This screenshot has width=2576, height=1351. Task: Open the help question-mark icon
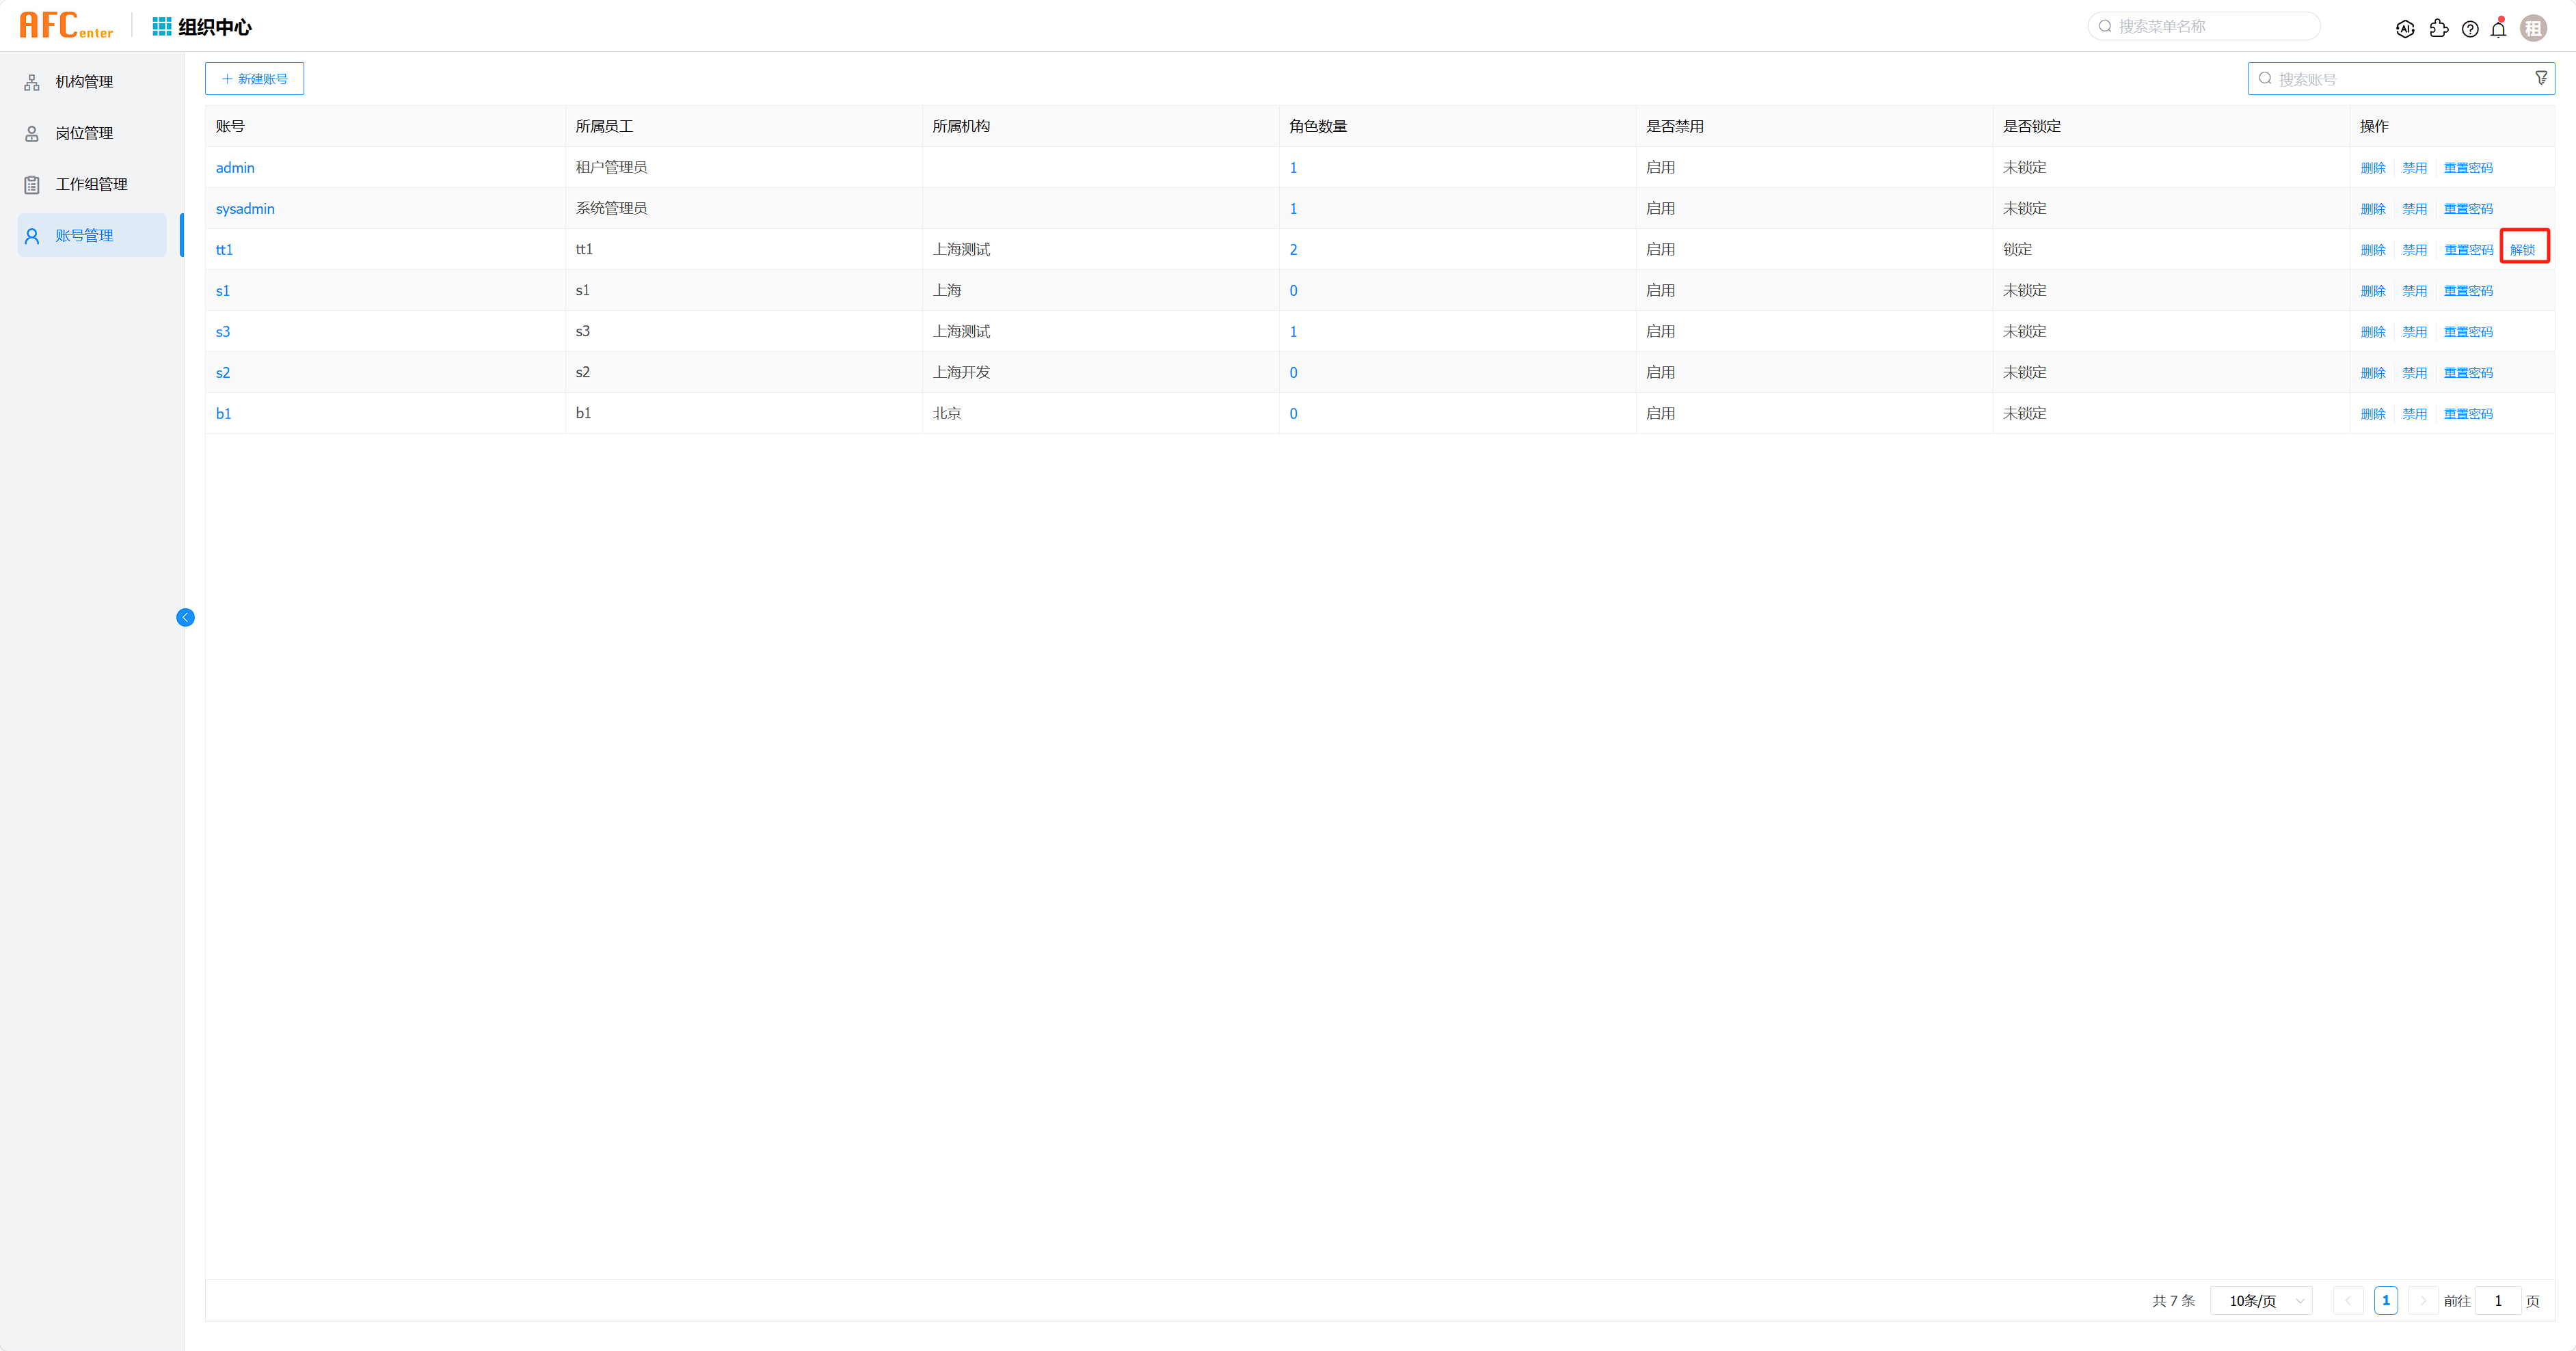2470,29
